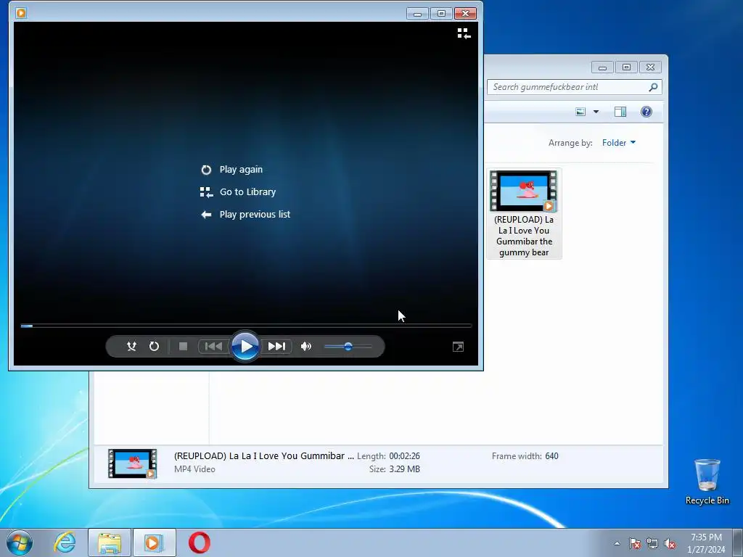Click the magnifier icon in Explorer search
Image resolution: width=743 pixels, height=557 pixels.
(x=653, y=87)
